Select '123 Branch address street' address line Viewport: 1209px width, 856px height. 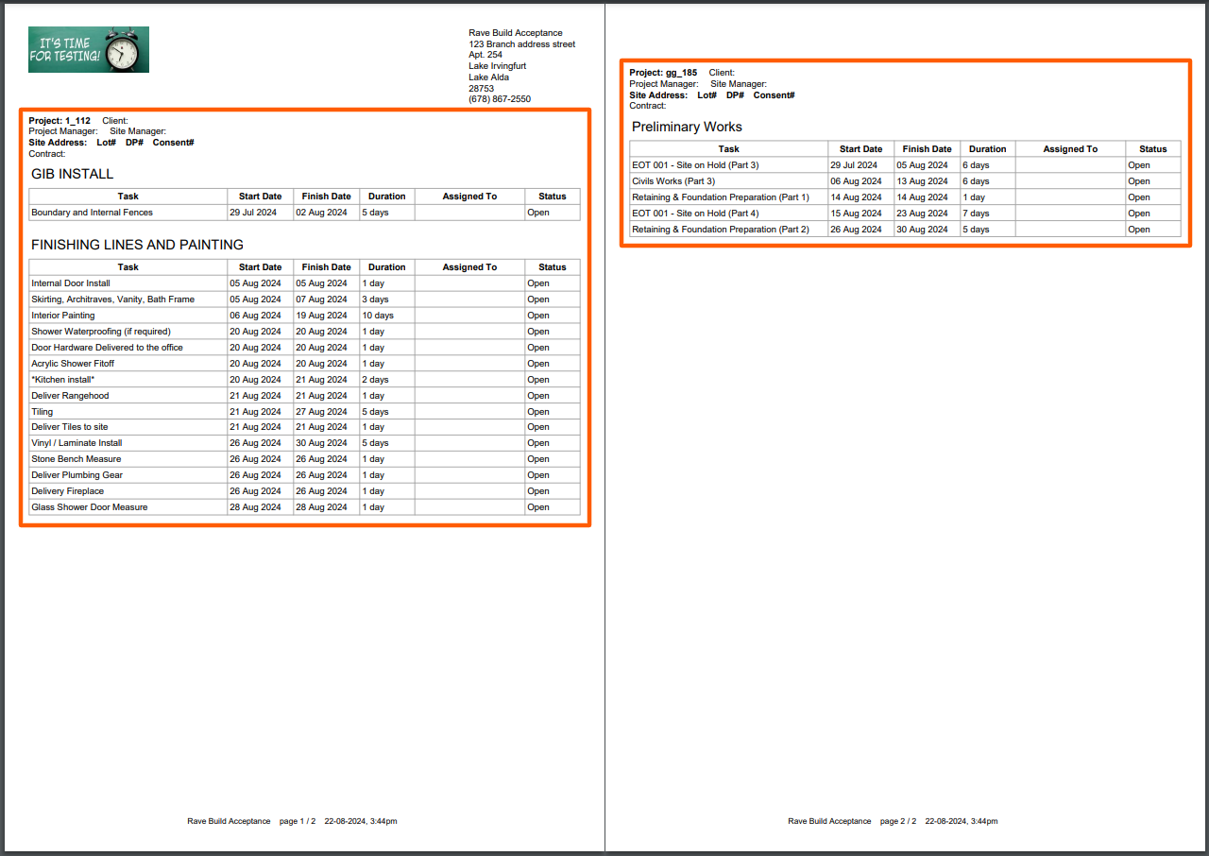pyautogui.click(x=521, y=44)
